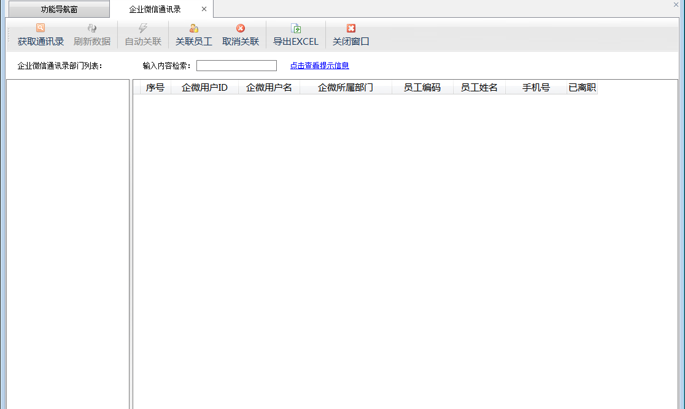685x409 pixels.
Task: Click the 自动关联 lightning icon
Action: coord(143,28)
